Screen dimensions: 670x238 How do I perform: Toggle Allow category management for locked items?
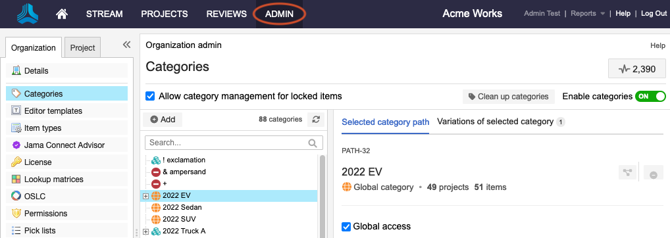tap(150, 96)
